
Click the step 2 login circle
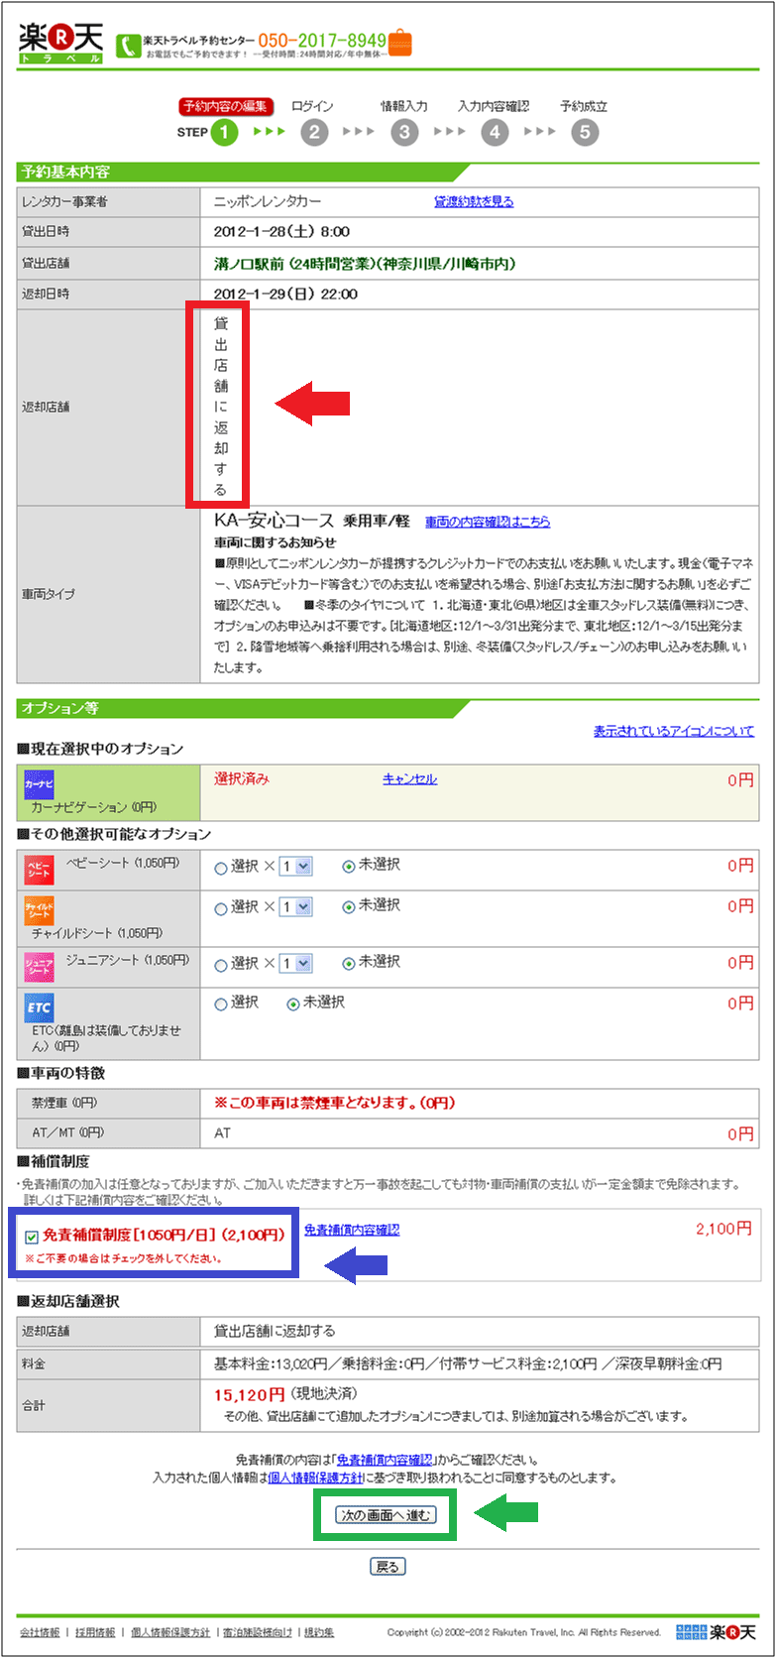click(314, 132)
